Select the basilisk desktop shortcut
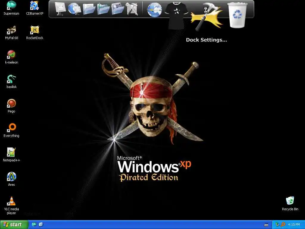305x229 pixels. (x=12, y=81)
